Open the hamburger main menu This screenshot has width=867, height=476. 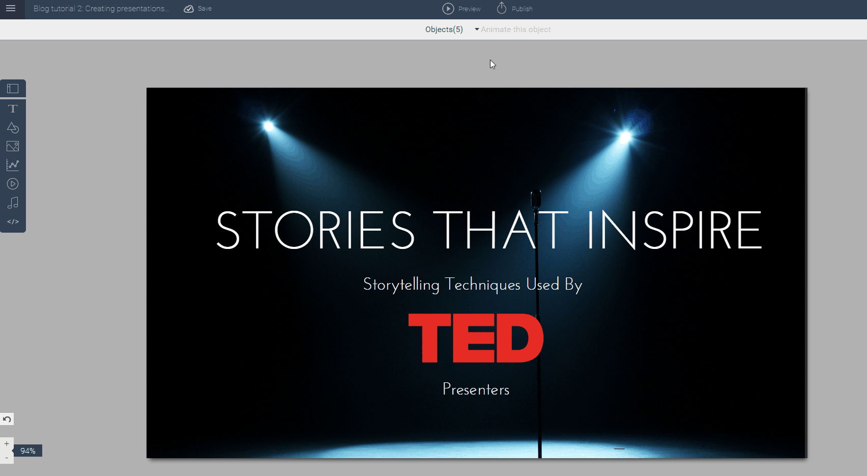tap(11, 9)
